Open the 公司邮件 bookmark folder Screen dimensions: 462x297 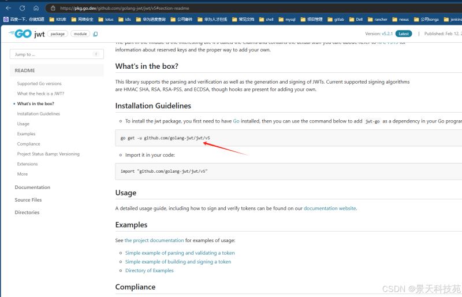click(x=181, y=20)
